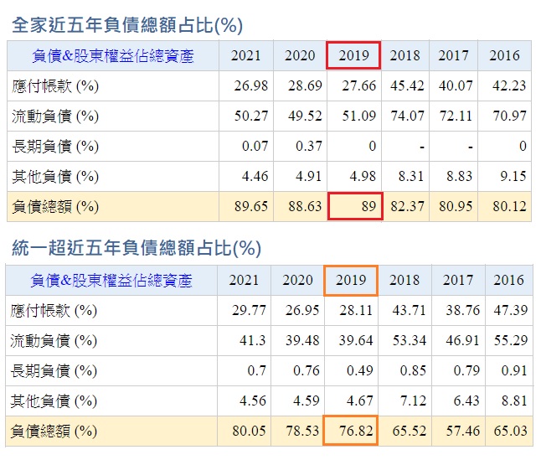
Task: Click 其他負債 (%) row label in 全家 table
Action: [55, 176]
